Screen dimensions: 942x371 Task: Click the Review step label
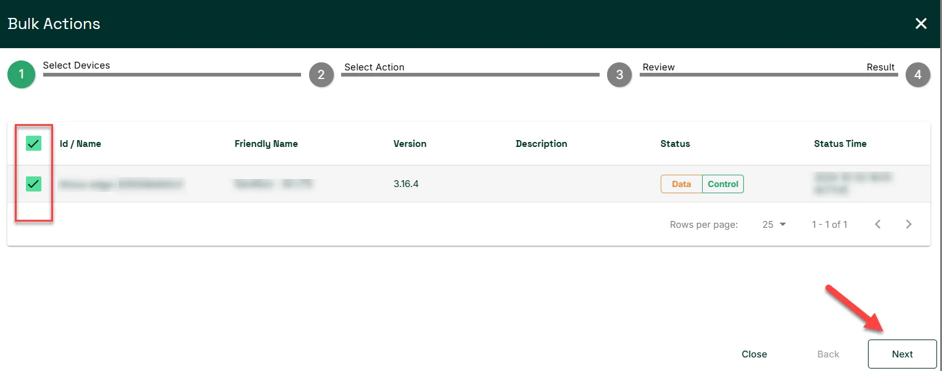click(x=659, y=67)
